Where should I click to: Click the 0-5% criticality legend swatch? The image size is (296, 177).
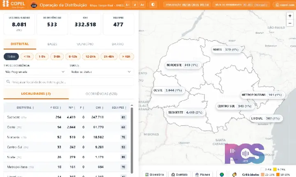click(x=263, y=170)
